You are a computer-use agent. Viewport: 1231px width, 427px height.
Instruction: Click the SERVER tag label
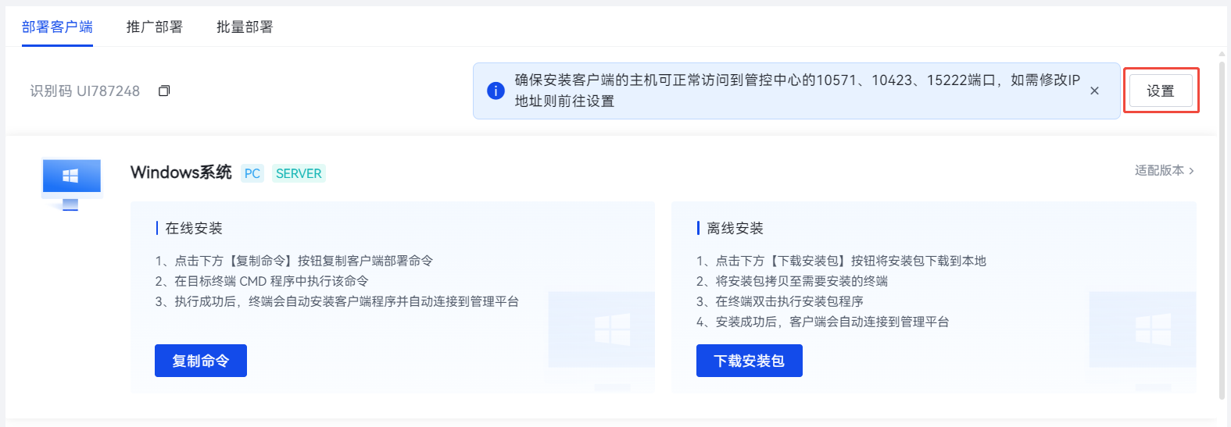click(299, 173)
